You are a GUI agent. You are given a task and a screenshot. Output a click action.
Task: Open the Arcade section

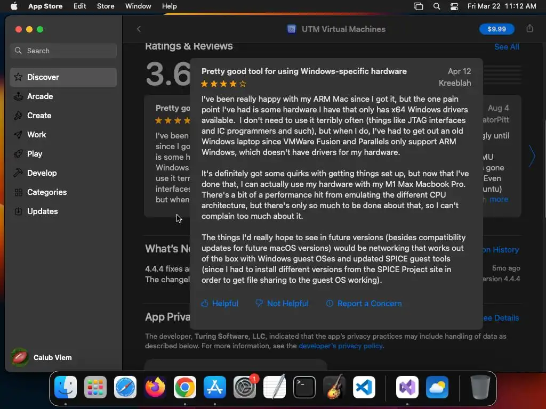(63, 96)
